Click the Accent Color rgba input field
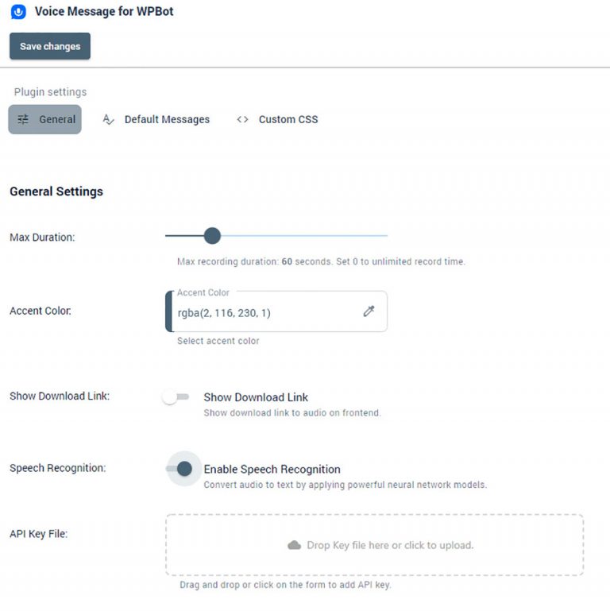The height and width of the screenshot is (611, 610). (x=276, y=311)
